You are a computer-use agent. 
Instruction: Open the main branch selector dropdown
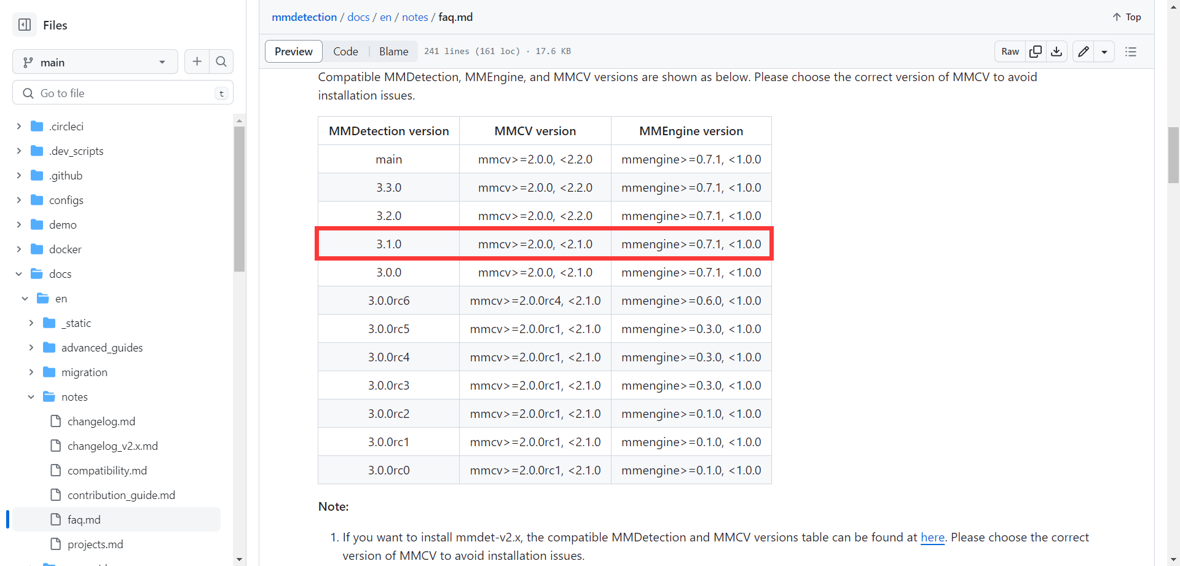[x=95, y=61]
